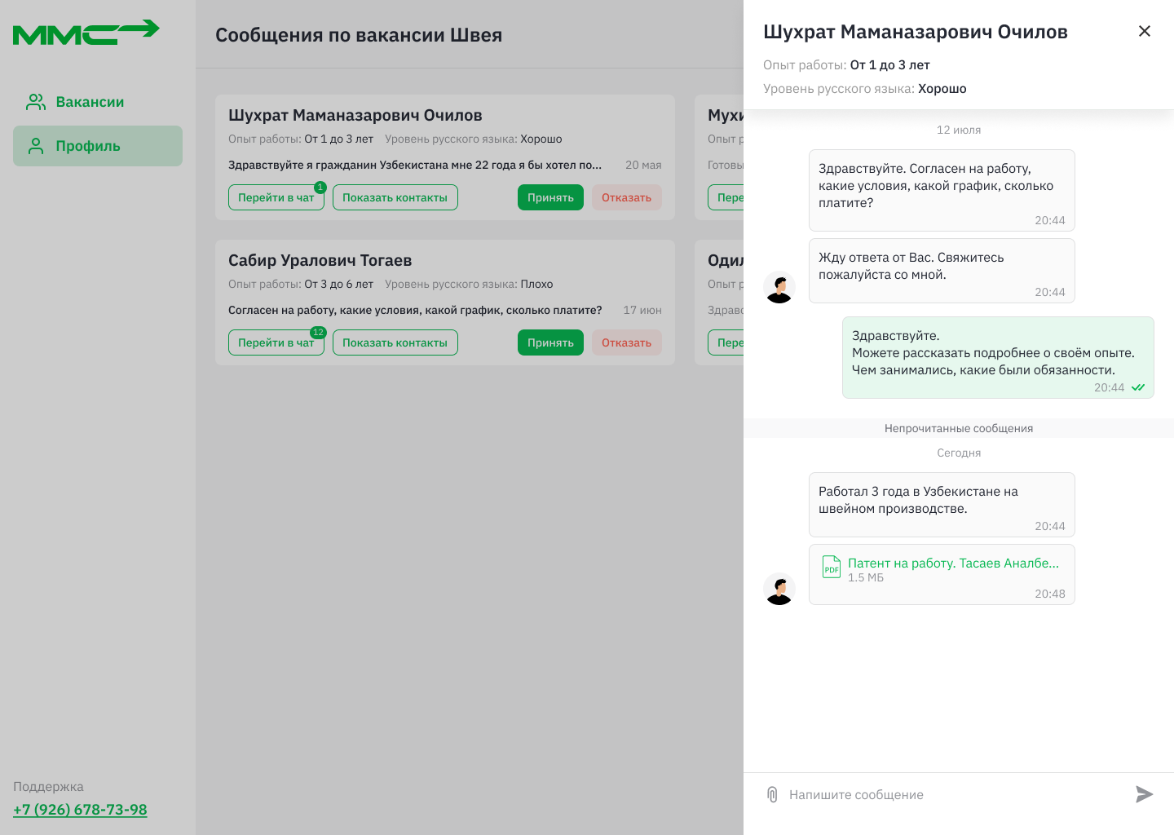Select the Профиль menu item
The width and height of the screenshot is (1174, 835).
tap(88, 146)
